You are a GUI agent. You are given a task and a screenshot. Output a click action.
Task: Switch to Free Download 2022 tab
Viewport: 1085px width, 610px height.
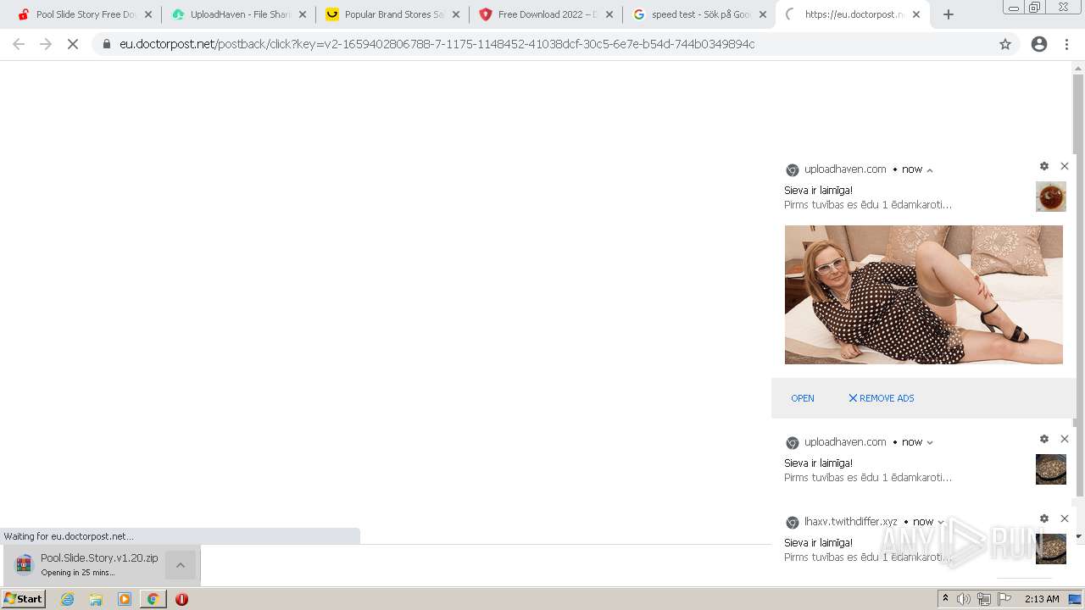click(546, 14)
